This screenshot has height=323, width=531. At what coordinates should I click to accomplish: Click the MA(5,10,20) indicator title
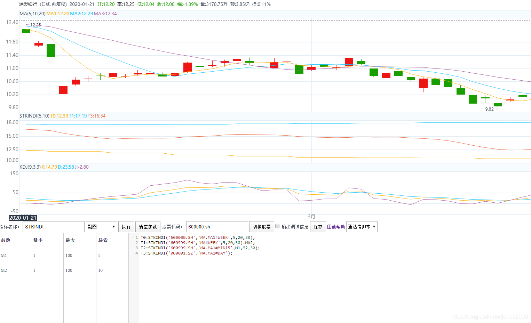tap(32, 14)
